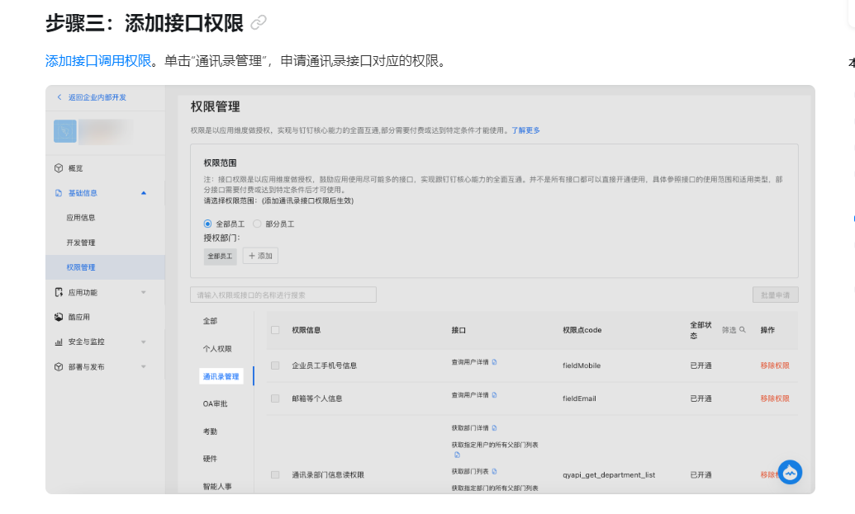855x514 pixels.
Task: Click the 部署与发布 cube icon
Action: click(x=59, y=367)
